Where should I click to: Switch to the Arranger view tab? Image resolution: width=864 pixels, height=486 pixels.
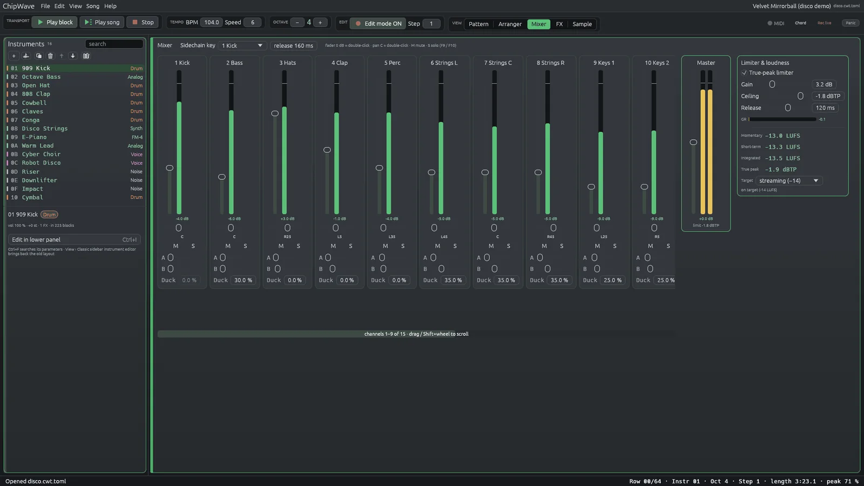point(510,24)
